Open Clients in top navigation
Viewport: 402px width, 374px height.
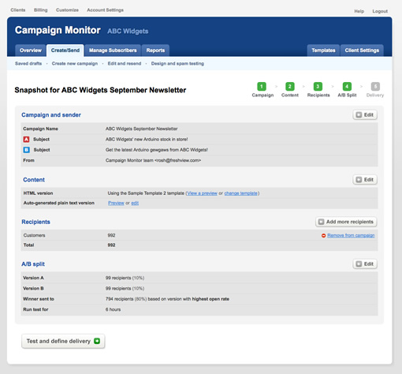tap(18, 10)
